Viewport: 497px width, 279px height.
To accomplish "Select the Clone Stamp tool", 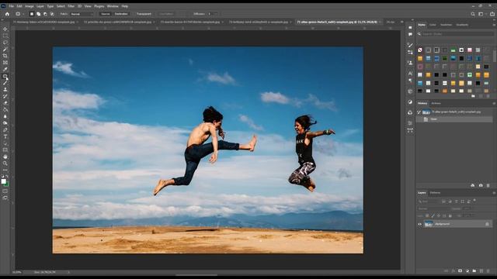I will (x=5, y=90).
